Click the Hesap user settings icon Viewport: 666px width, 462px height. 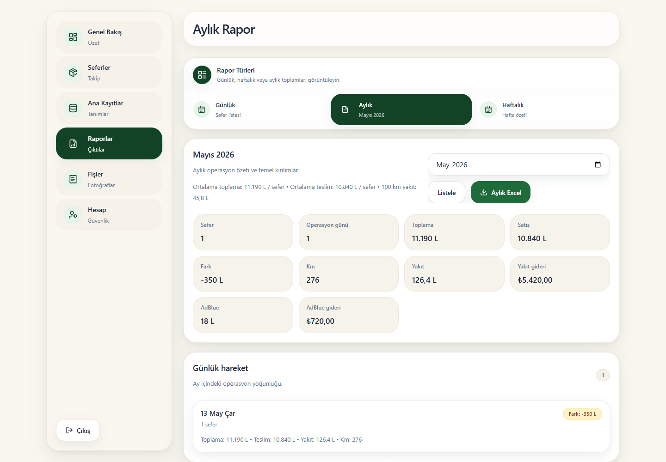click(73, 215)
